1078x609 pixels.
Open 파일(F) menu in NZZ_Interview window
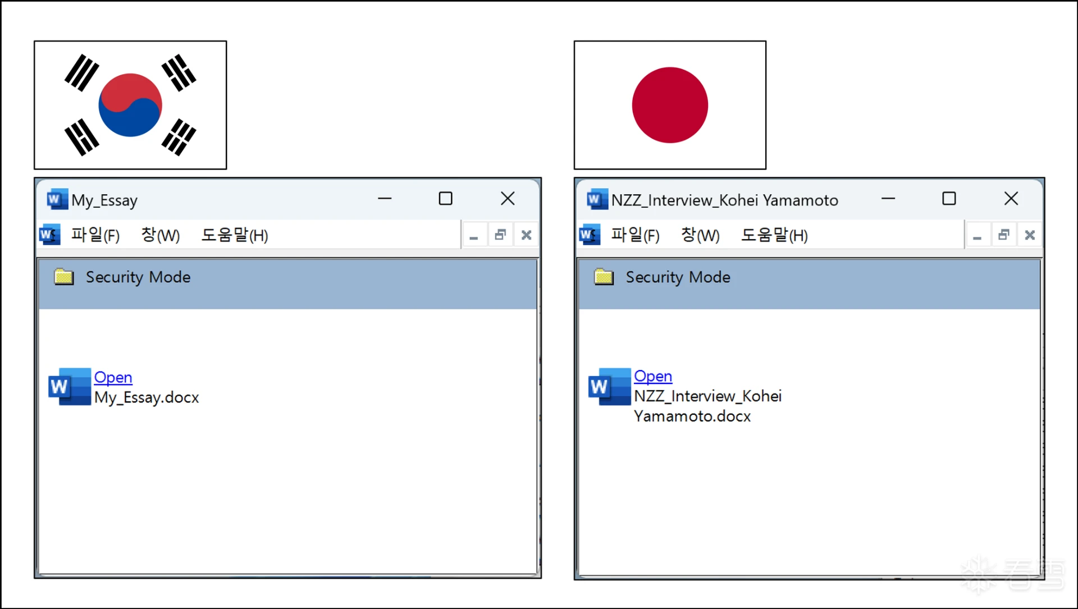635,235
